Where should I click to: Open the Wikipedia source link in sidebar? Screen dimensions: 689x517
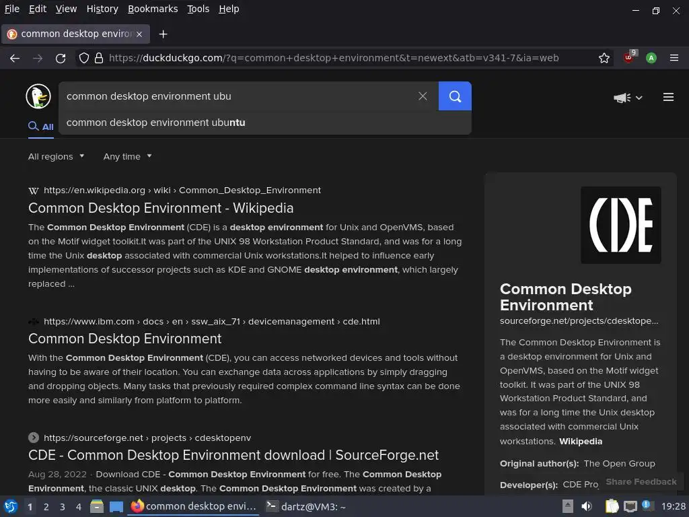pos(581,442)
